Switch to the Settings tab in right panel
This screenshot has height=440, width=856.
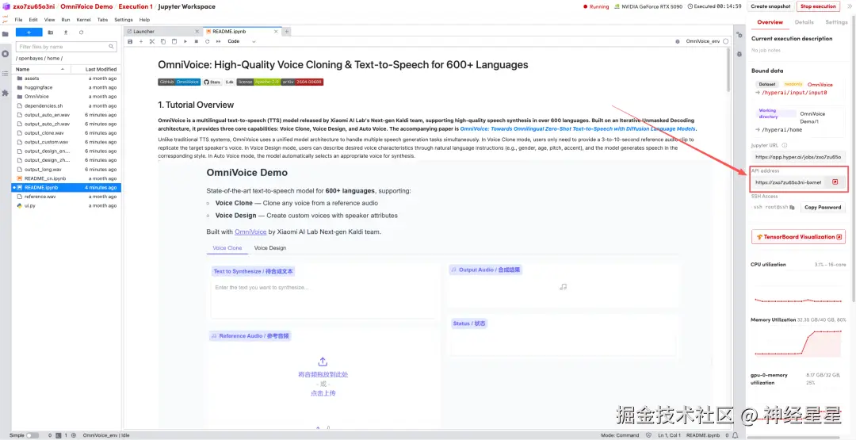tap(836, 22)
